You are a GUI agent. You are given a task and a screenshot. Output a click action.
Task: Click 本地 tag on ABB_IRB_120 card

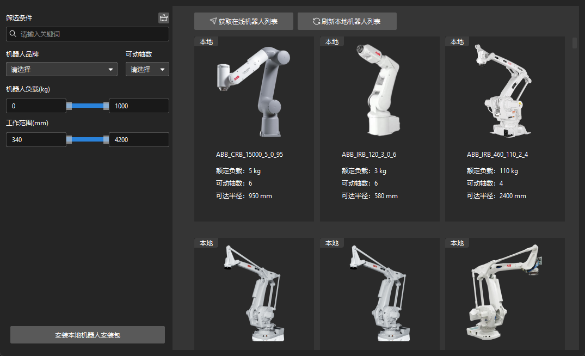(331, 42)
